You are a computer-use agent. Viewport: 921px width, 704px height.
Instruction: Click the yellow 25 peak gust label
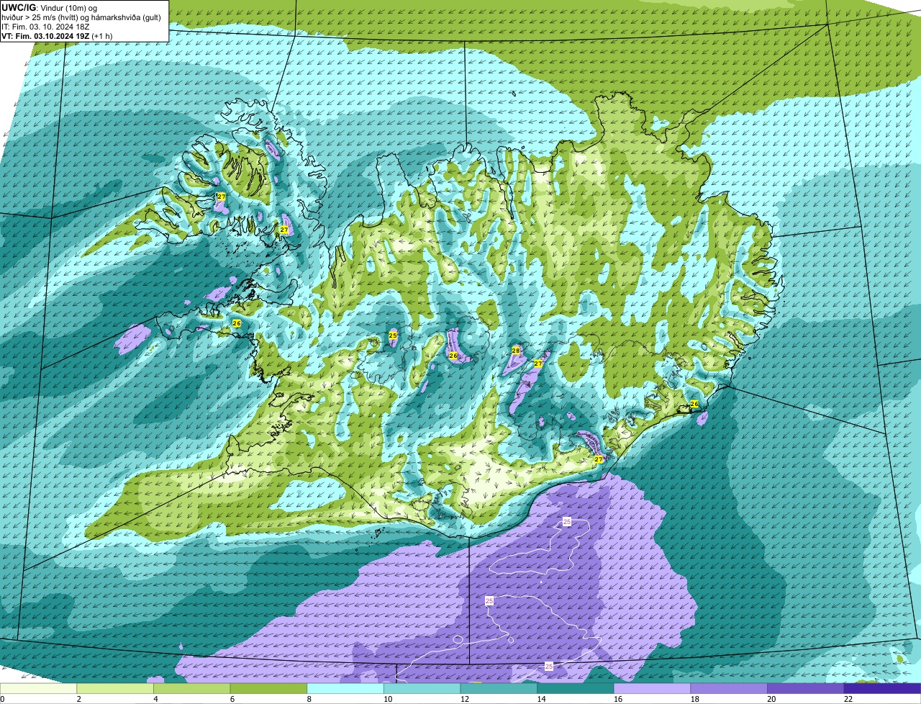393,335
